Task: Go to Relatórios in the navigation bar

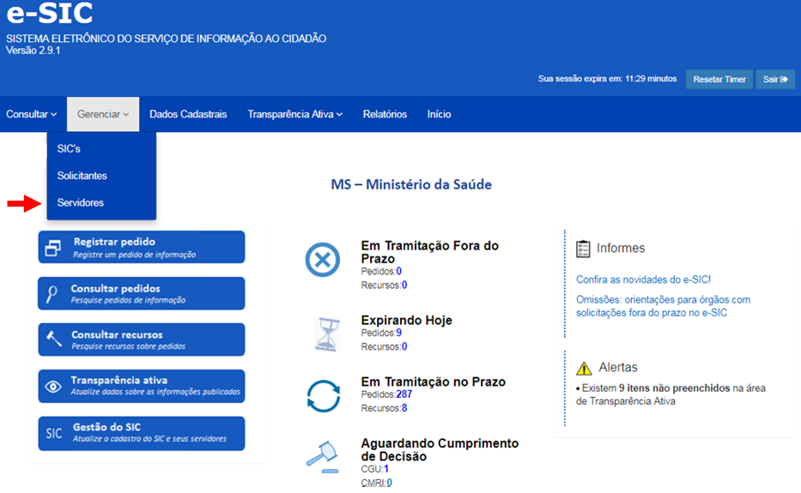Action: pos(385,114)
